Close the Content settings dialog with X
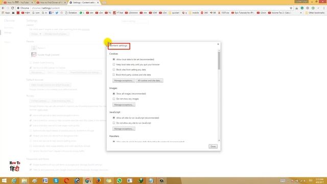The image size is (327, 184). [x=218, y=44]
